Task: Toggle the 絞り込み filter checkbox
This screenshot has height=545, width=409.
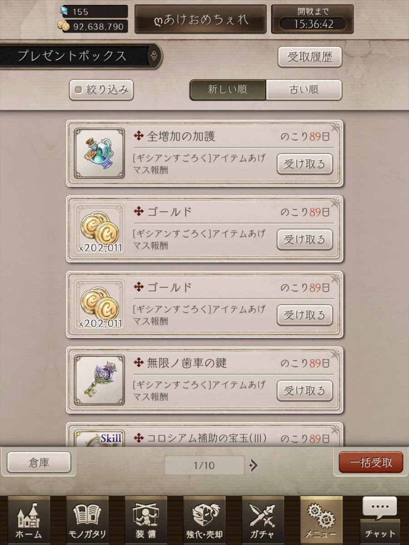Action: (101, 90)
